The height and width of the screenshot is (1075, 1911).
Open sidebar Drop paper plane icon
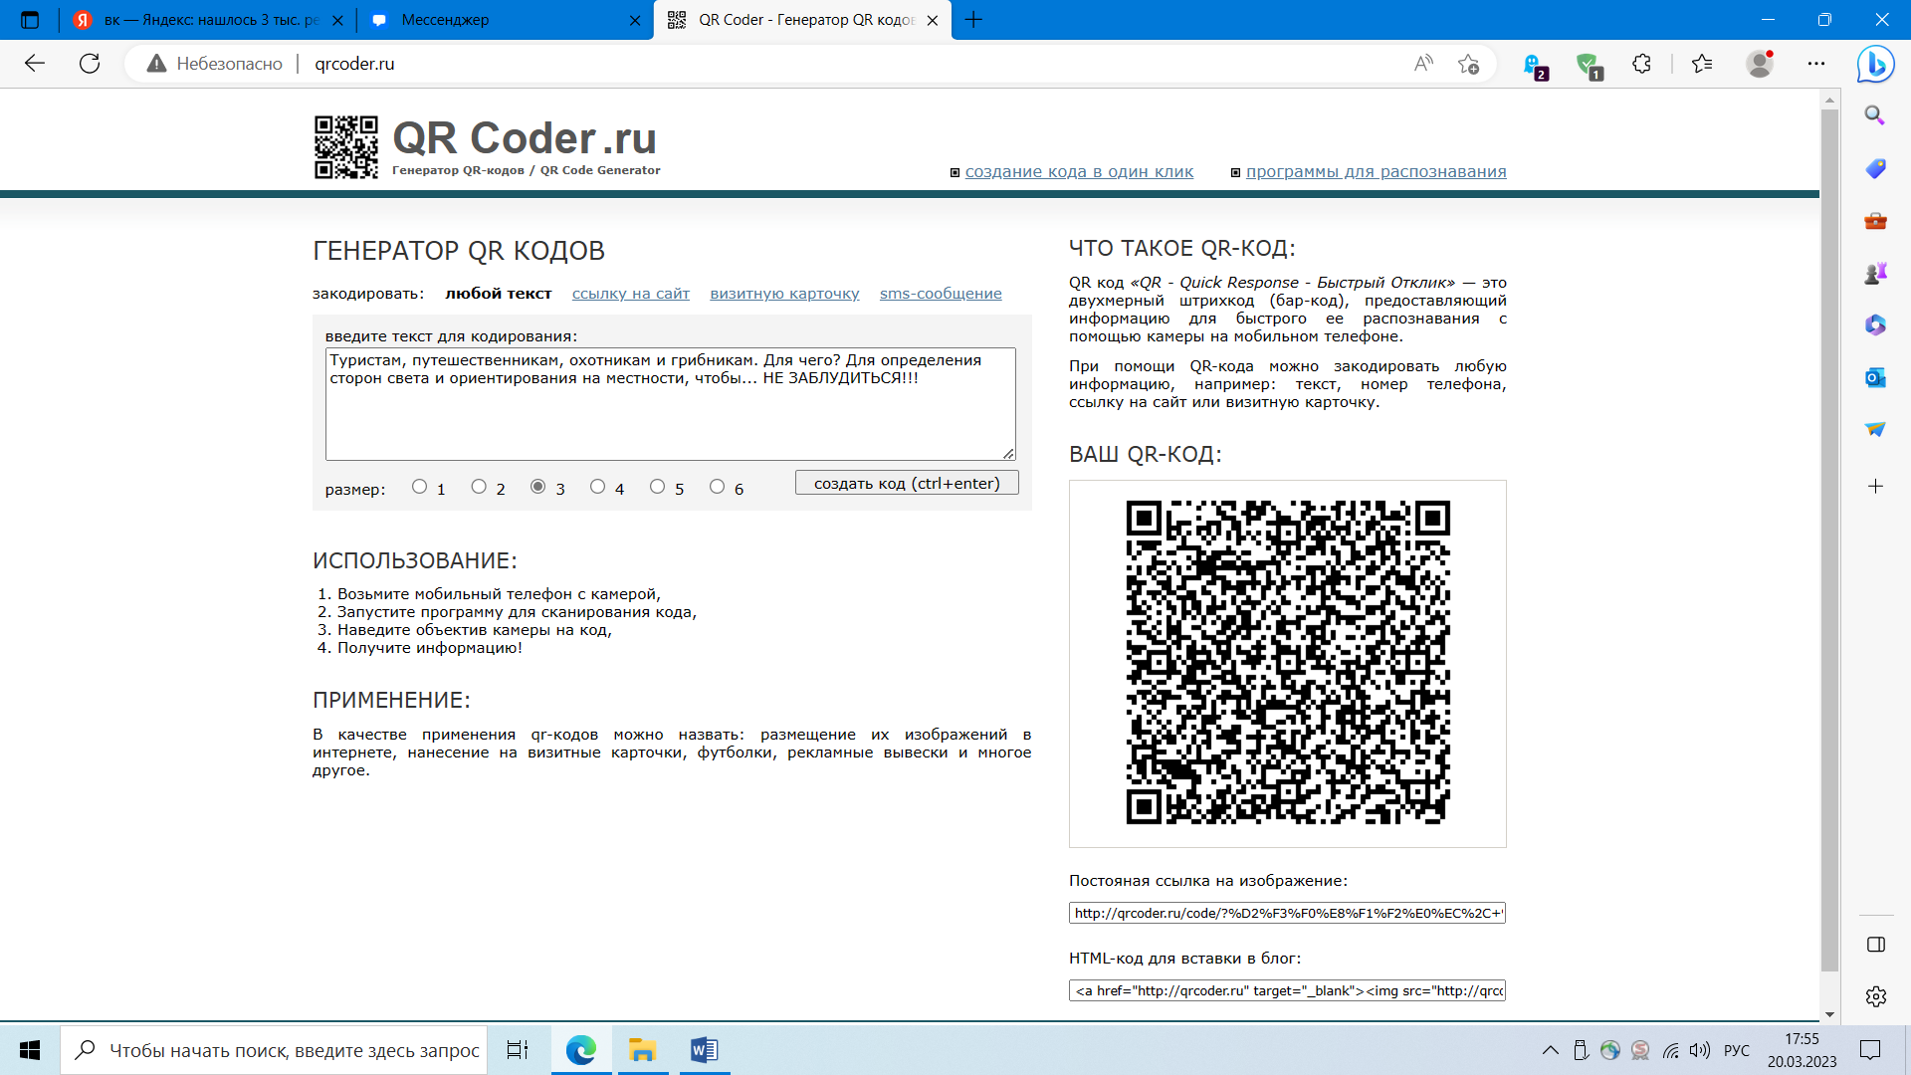pos(1875,429)
